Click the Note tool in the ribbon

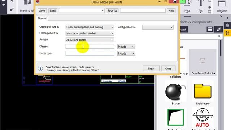tap(187, 10)
